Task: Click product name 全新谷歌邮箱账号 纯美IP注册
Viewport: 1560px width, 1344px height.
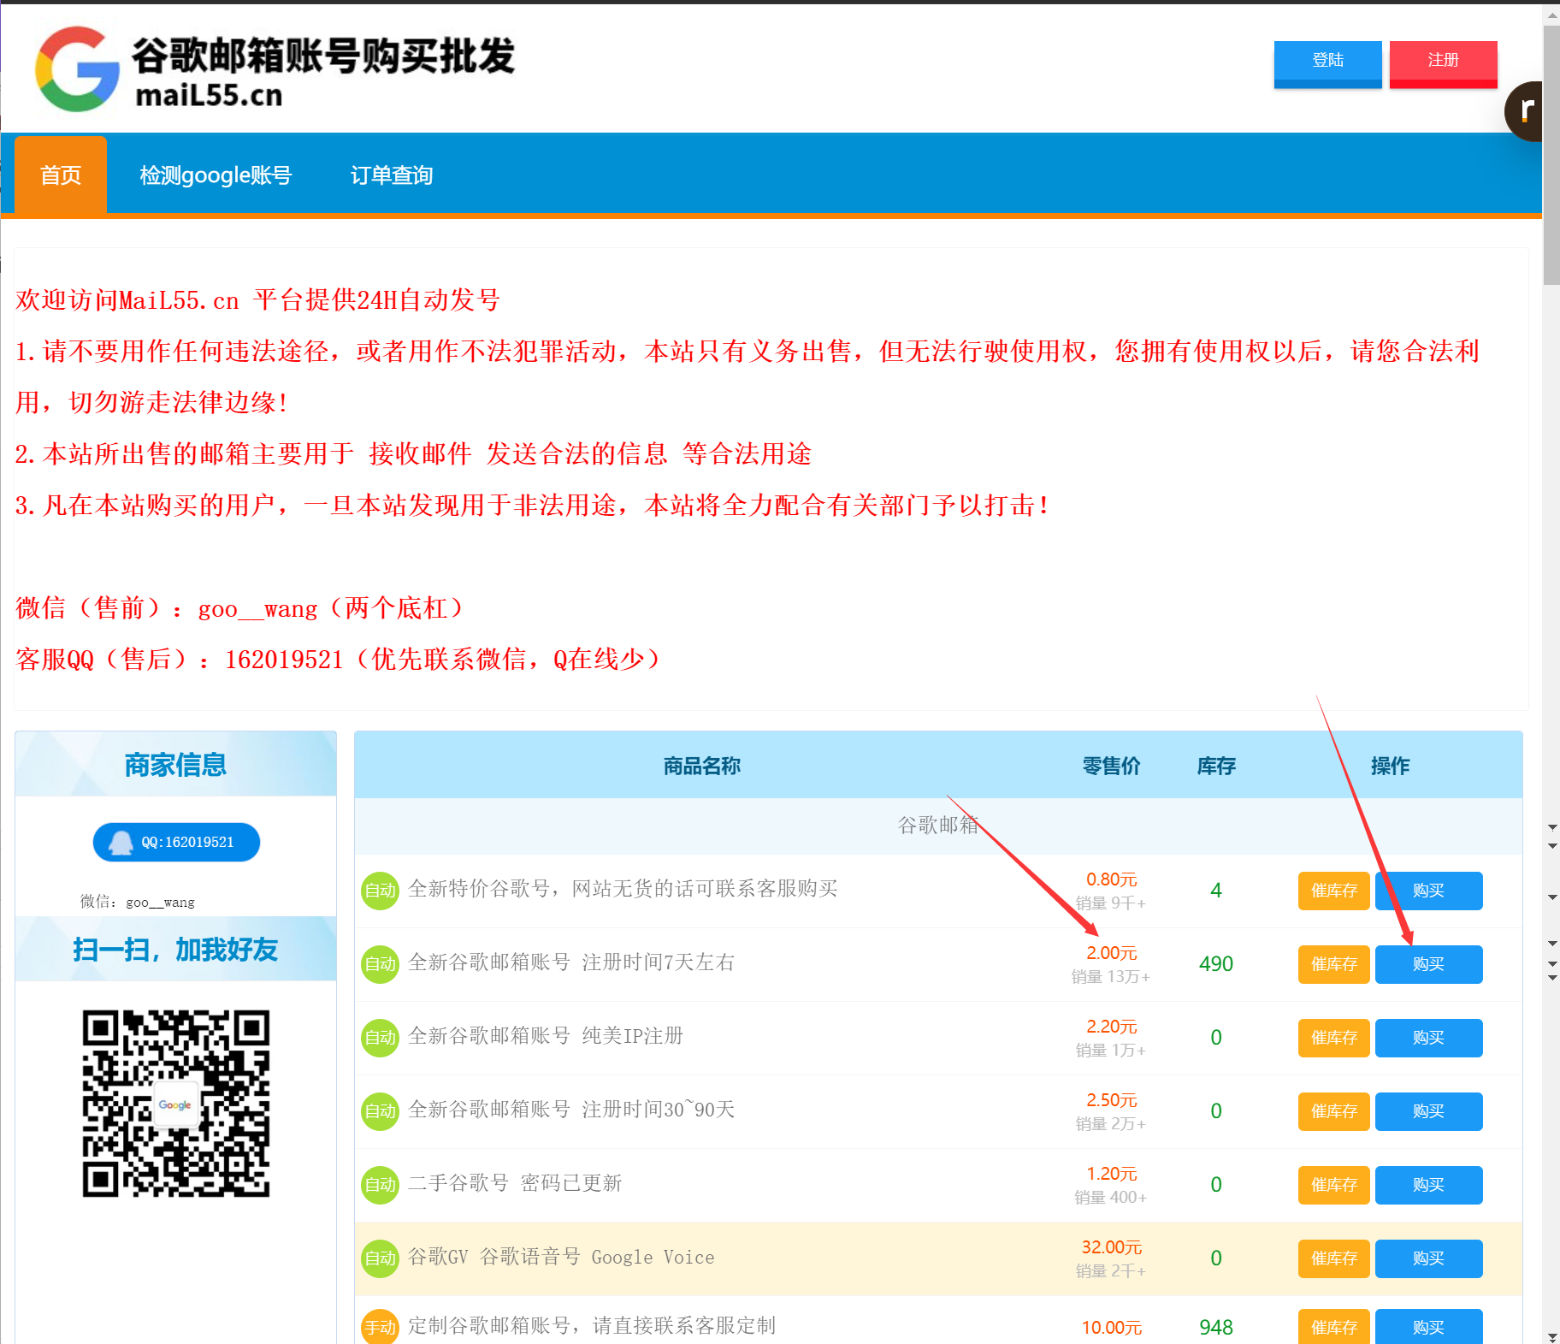Action: click(x=546, y=1036)
